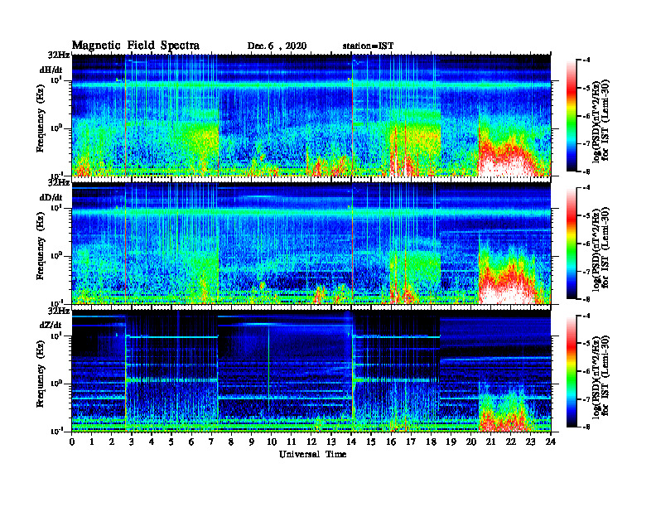The width and height of the screenshot is (656, 507).
Task: Click hour '22' on the time axis
Action: (x=510, y=442)
